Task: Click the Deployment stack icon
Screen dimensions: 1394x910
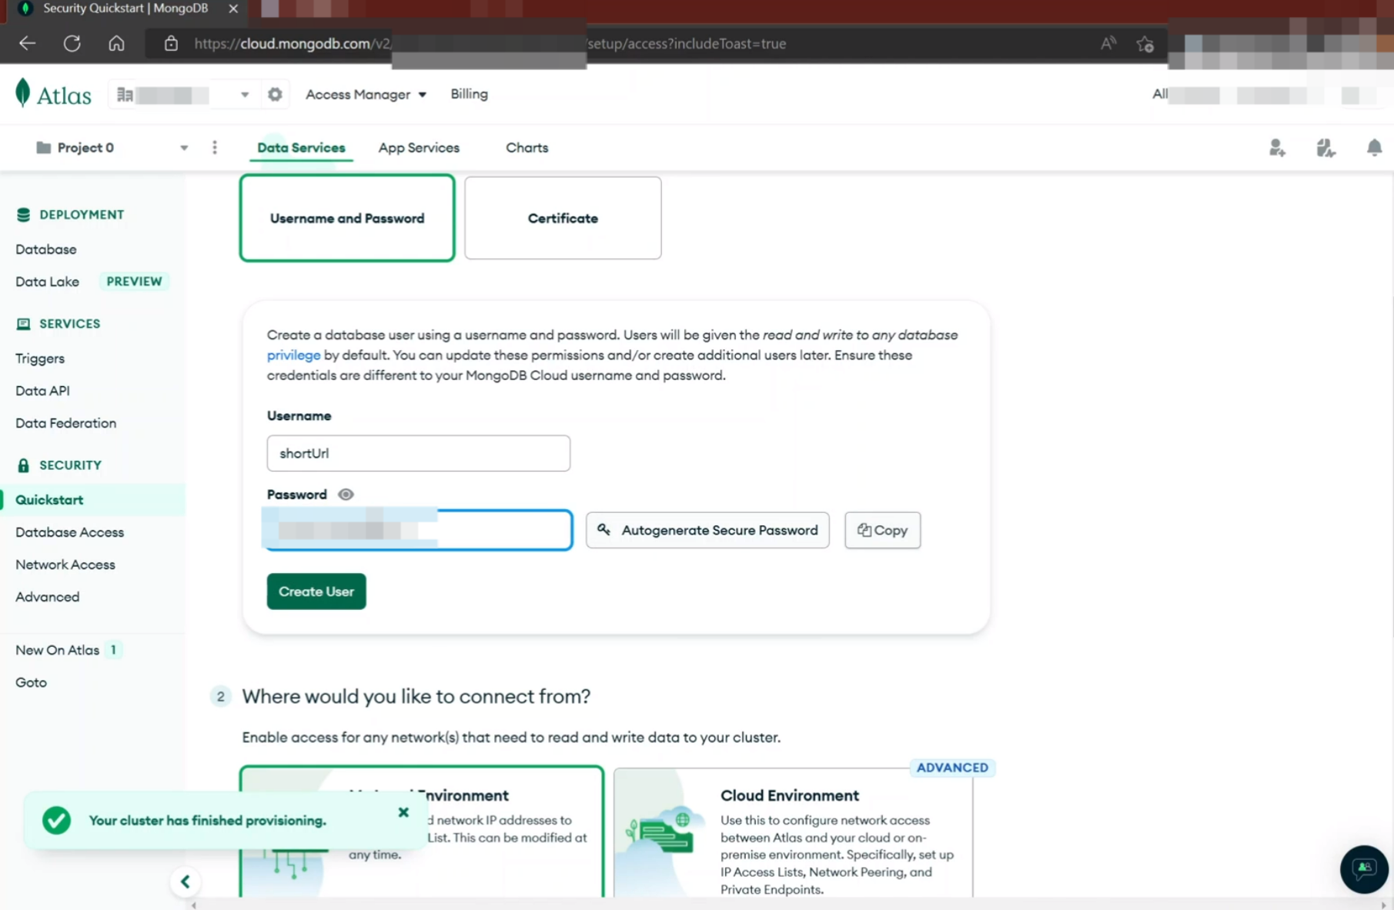Action: pos(23,215)
